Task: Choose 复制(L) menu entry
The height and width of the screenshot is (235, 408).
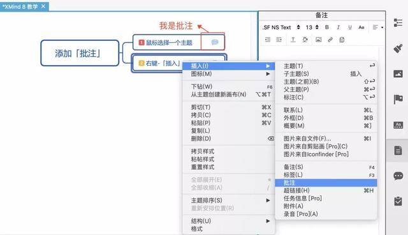Action: (229, 130)
